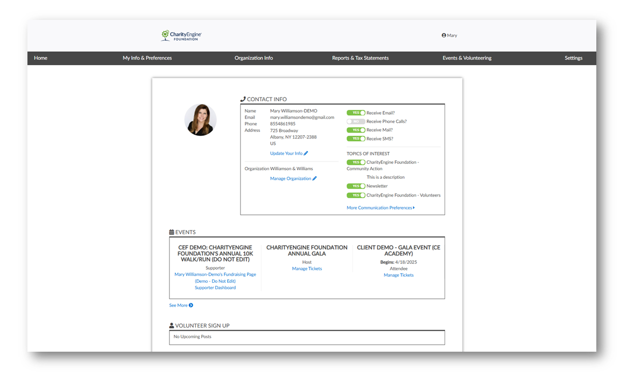Expand More Communication Preferences

click(381, 208)
